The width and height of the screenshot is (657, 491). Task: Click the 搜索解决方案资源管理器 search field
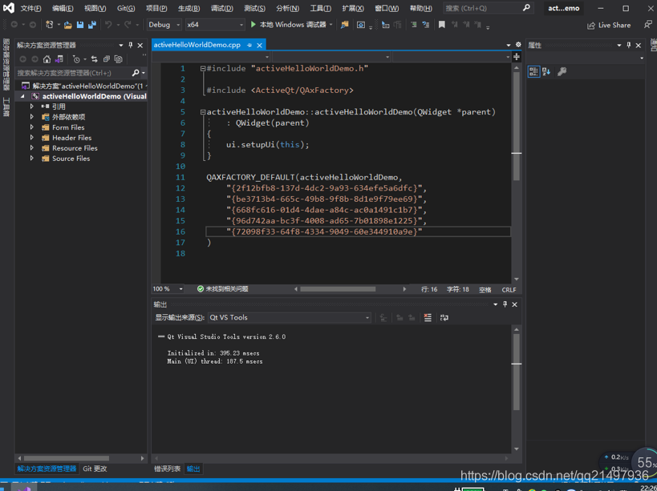[x=75, y=73]
